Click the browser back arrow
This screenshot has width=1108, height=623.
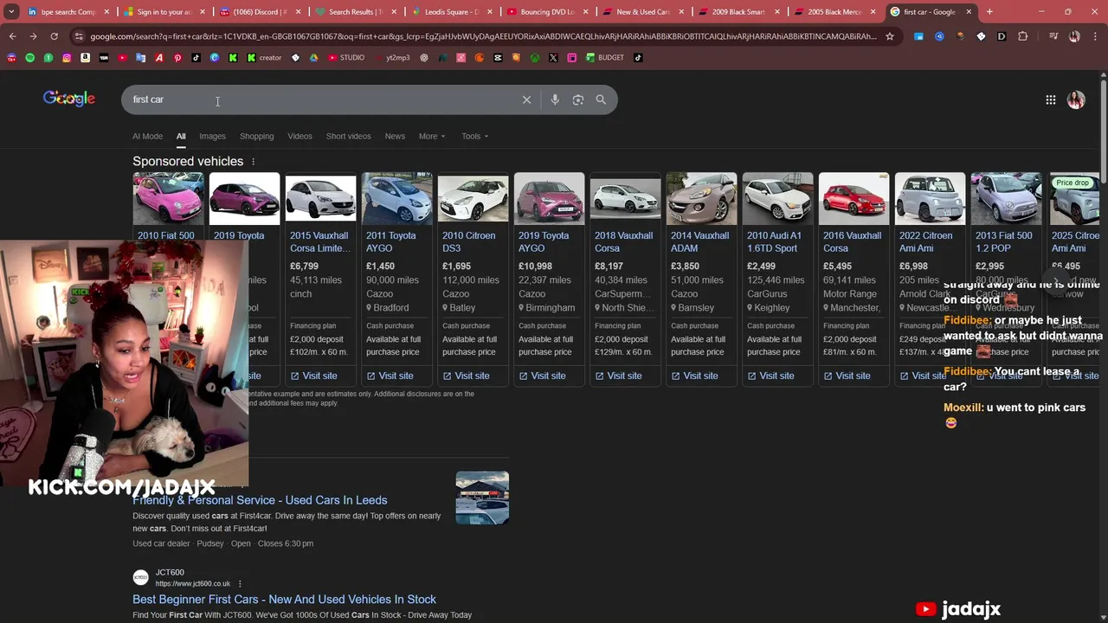click(x=12, y=36)
